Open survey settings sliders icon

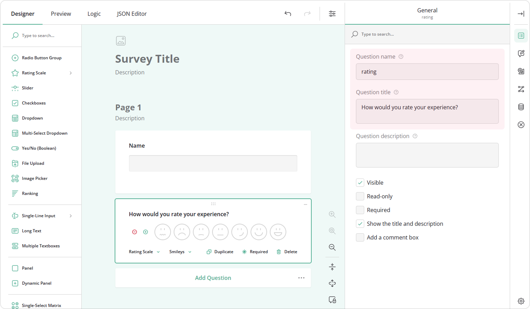(x=332, y=14)
